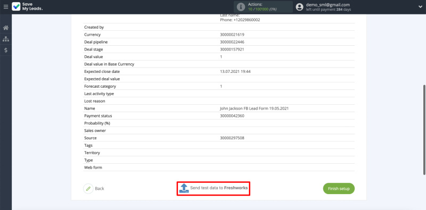Click the Forecast category label
This screenshot has height=210, width=426.
coord(100,86)
